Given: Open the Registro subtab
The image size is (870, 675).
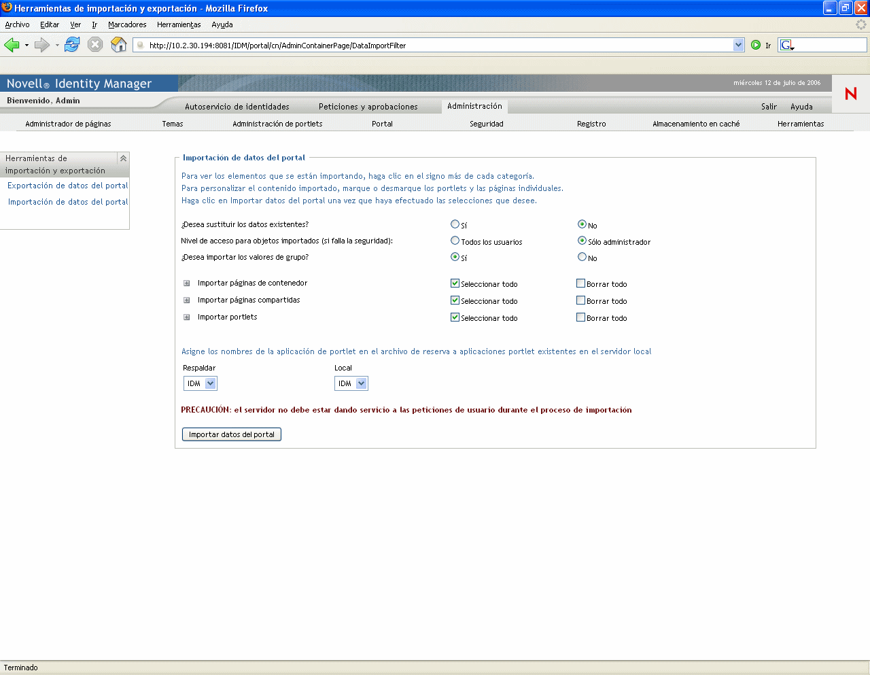Looking at the screenshot, I should coord(591,124).
